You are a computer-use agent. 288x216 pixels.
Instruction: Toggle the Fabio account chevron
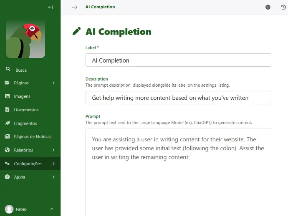pyautogui.click(x=52, y=209)
